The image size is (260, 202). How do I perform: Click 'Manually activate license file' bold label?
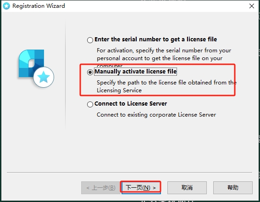135,72
